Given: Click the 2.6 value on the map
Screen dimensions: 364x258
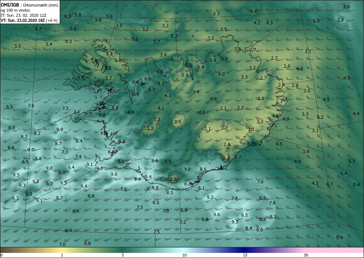Looking at the screenshot, I should (287, 66).
